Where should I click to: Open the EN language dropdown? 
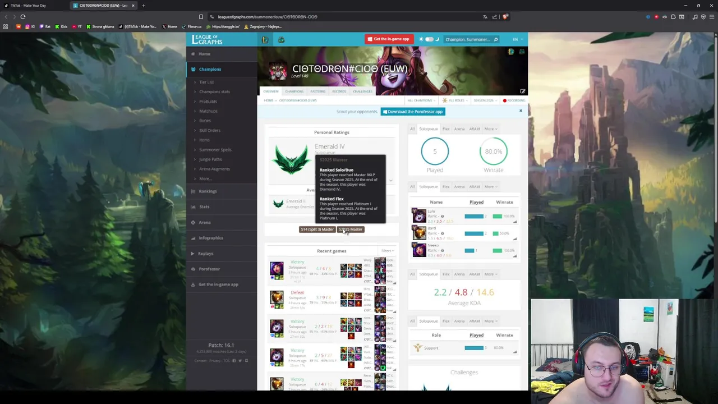[517, 39]
